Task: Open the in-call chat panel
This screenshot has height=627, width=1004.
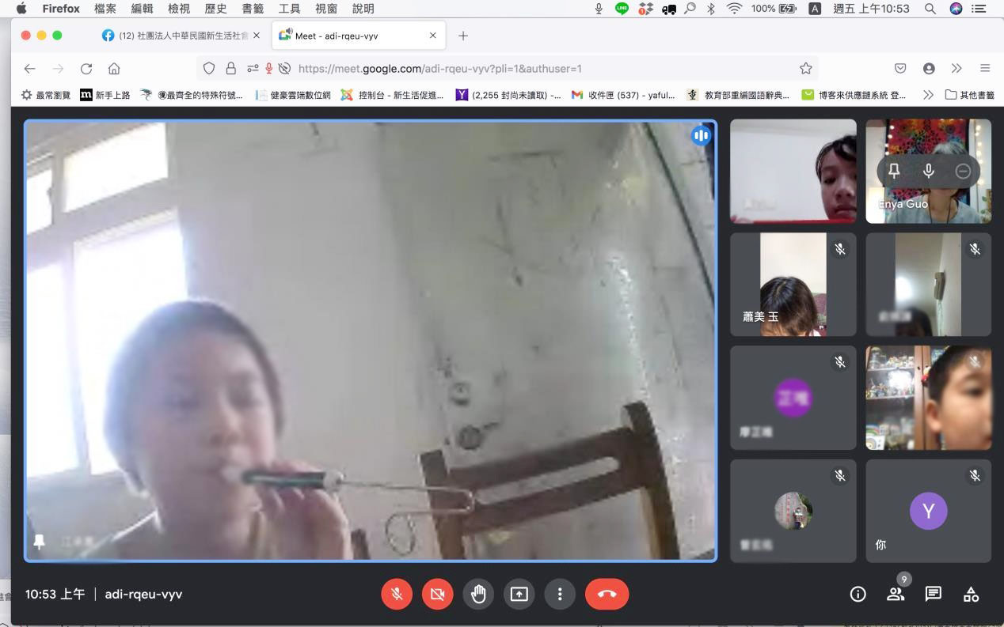Action: tap(934, 595)
